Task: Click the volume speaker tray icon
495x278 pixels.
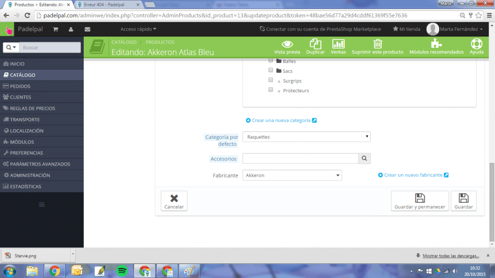Action: 455,271
